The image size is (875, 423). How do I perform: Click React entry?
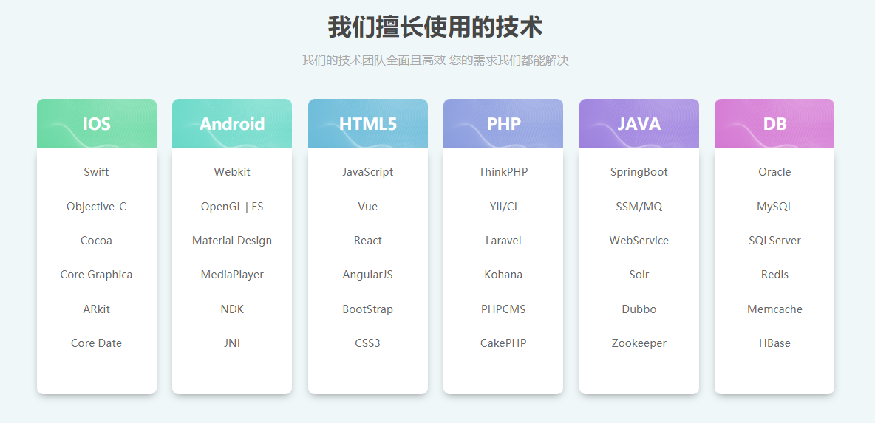368,241
